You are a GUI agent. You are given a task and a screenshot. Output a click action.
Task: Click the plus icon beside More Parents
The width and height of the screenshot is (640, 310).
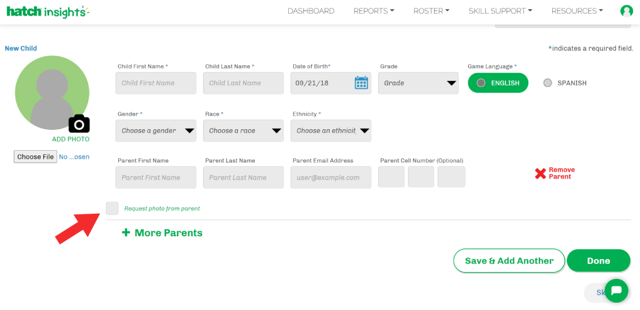point(126,232)
